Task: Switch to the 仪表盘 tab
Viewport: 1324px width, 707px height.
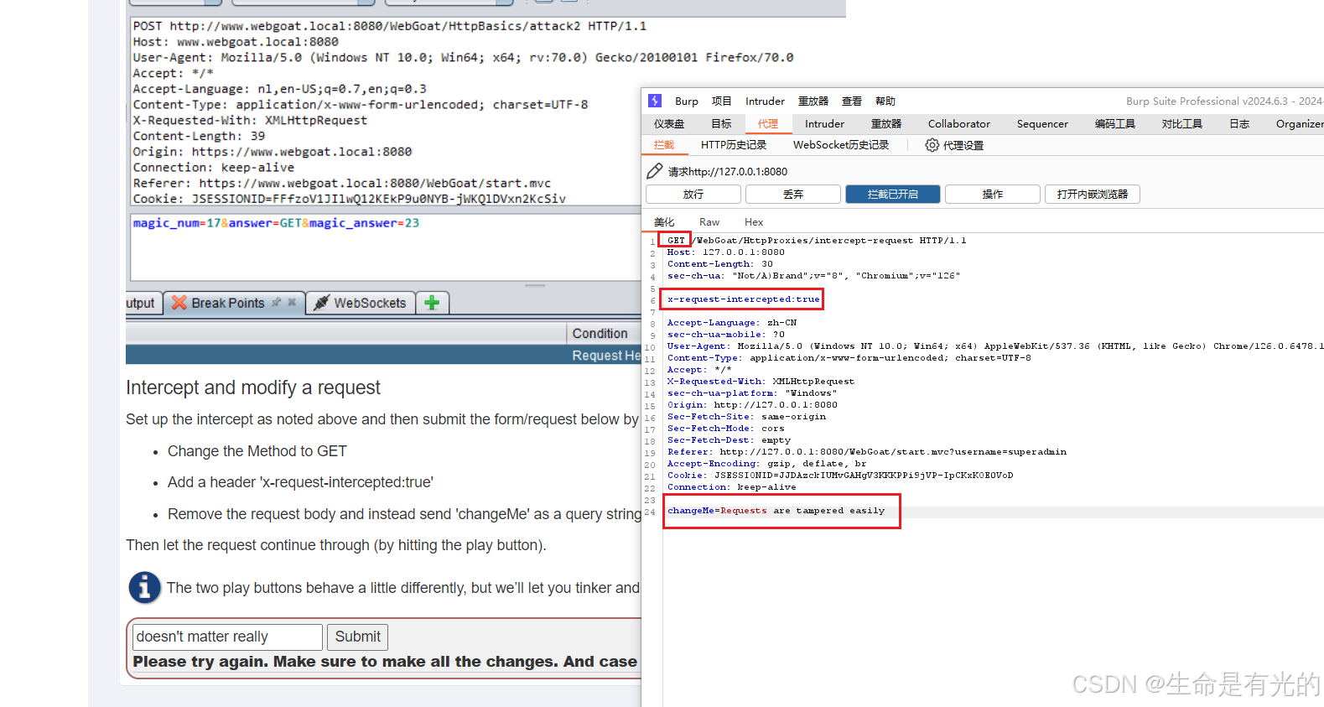Action: 669,123
